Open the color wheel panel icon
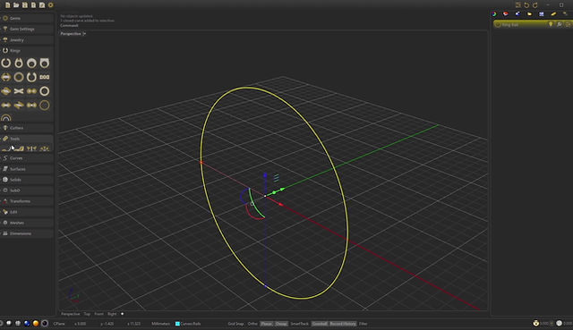573x330 pixels. [494, 14]
